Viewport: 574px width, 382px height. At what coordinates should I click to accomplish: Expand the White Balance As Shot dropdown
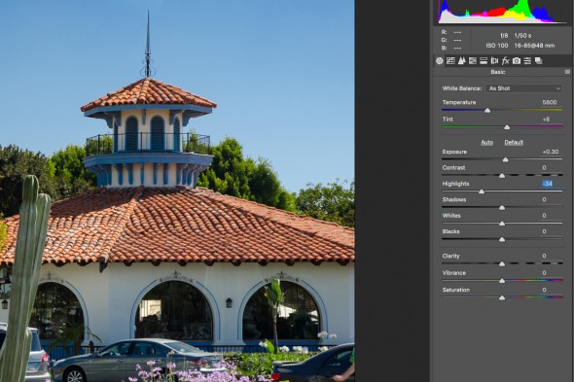pyautogui.click(x=523, y=88)
